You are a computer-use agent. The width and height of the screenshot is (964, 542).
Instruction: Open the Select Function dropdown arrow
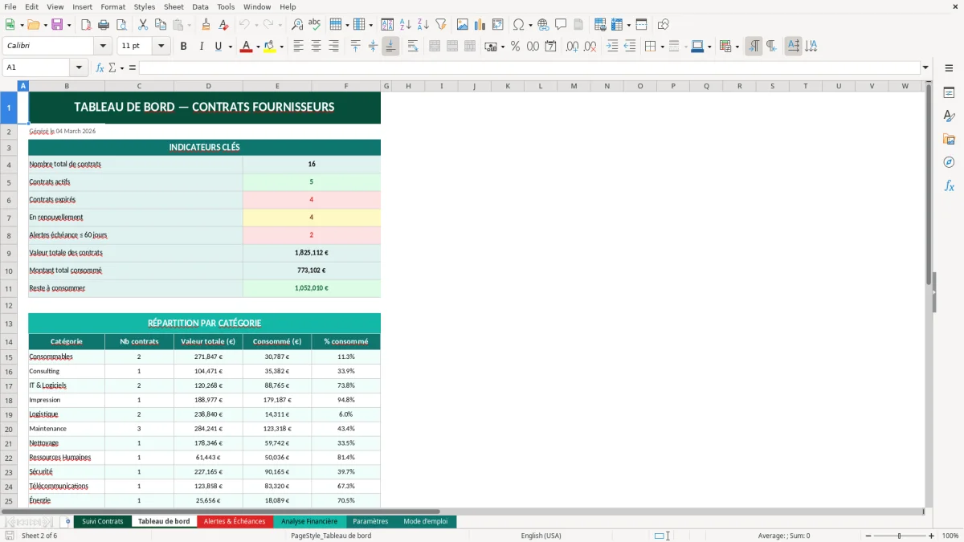pyautogui.click(x=122, y=67)
